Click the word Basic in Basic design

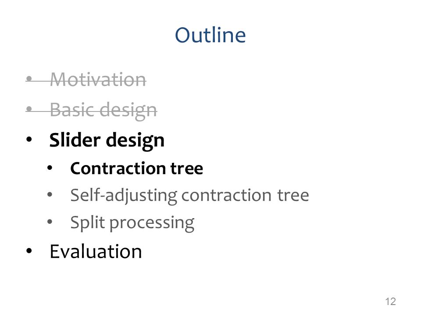click(73, 110)
